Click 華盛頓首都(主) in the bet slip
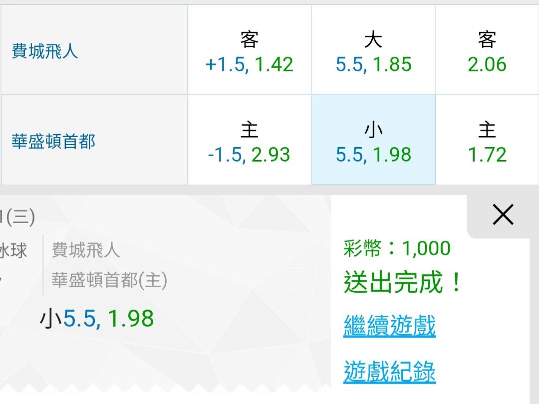 (x=109, y=280)
